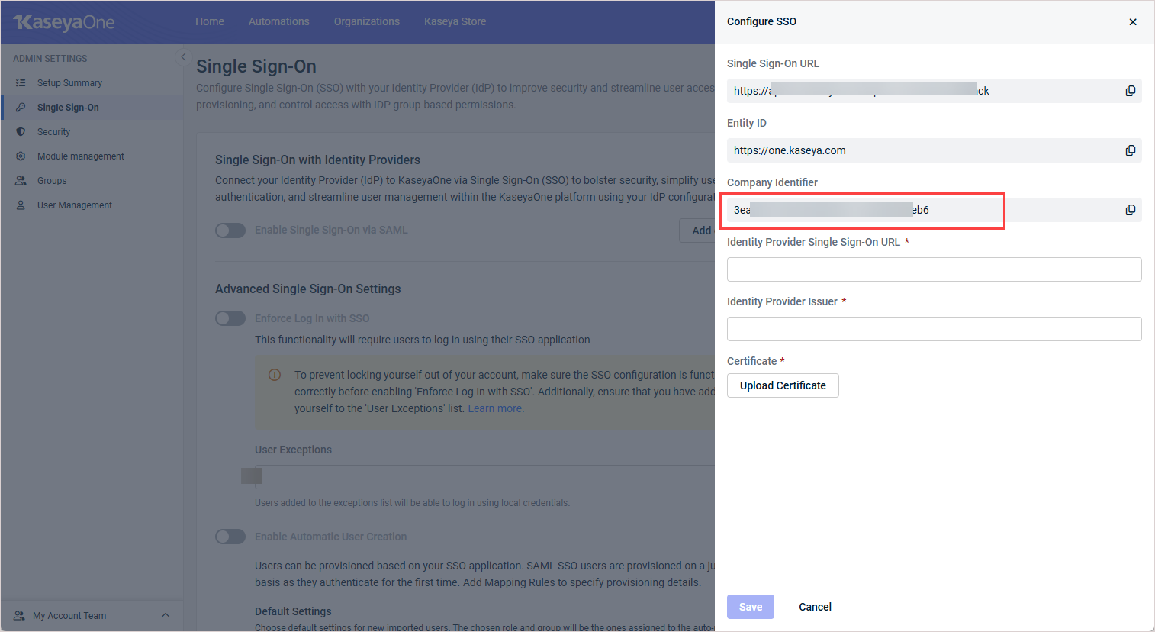Click the User Management person icon
The height and width of the screenshot is (632, 1155).
tap(21, 205)
